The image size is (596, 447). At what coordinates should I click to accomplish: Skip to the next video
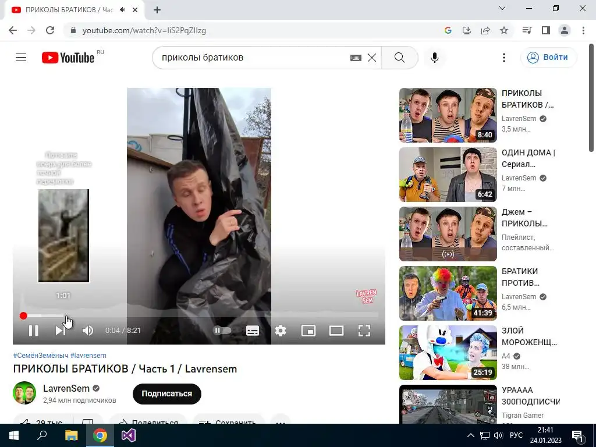(x=60, y=331)
